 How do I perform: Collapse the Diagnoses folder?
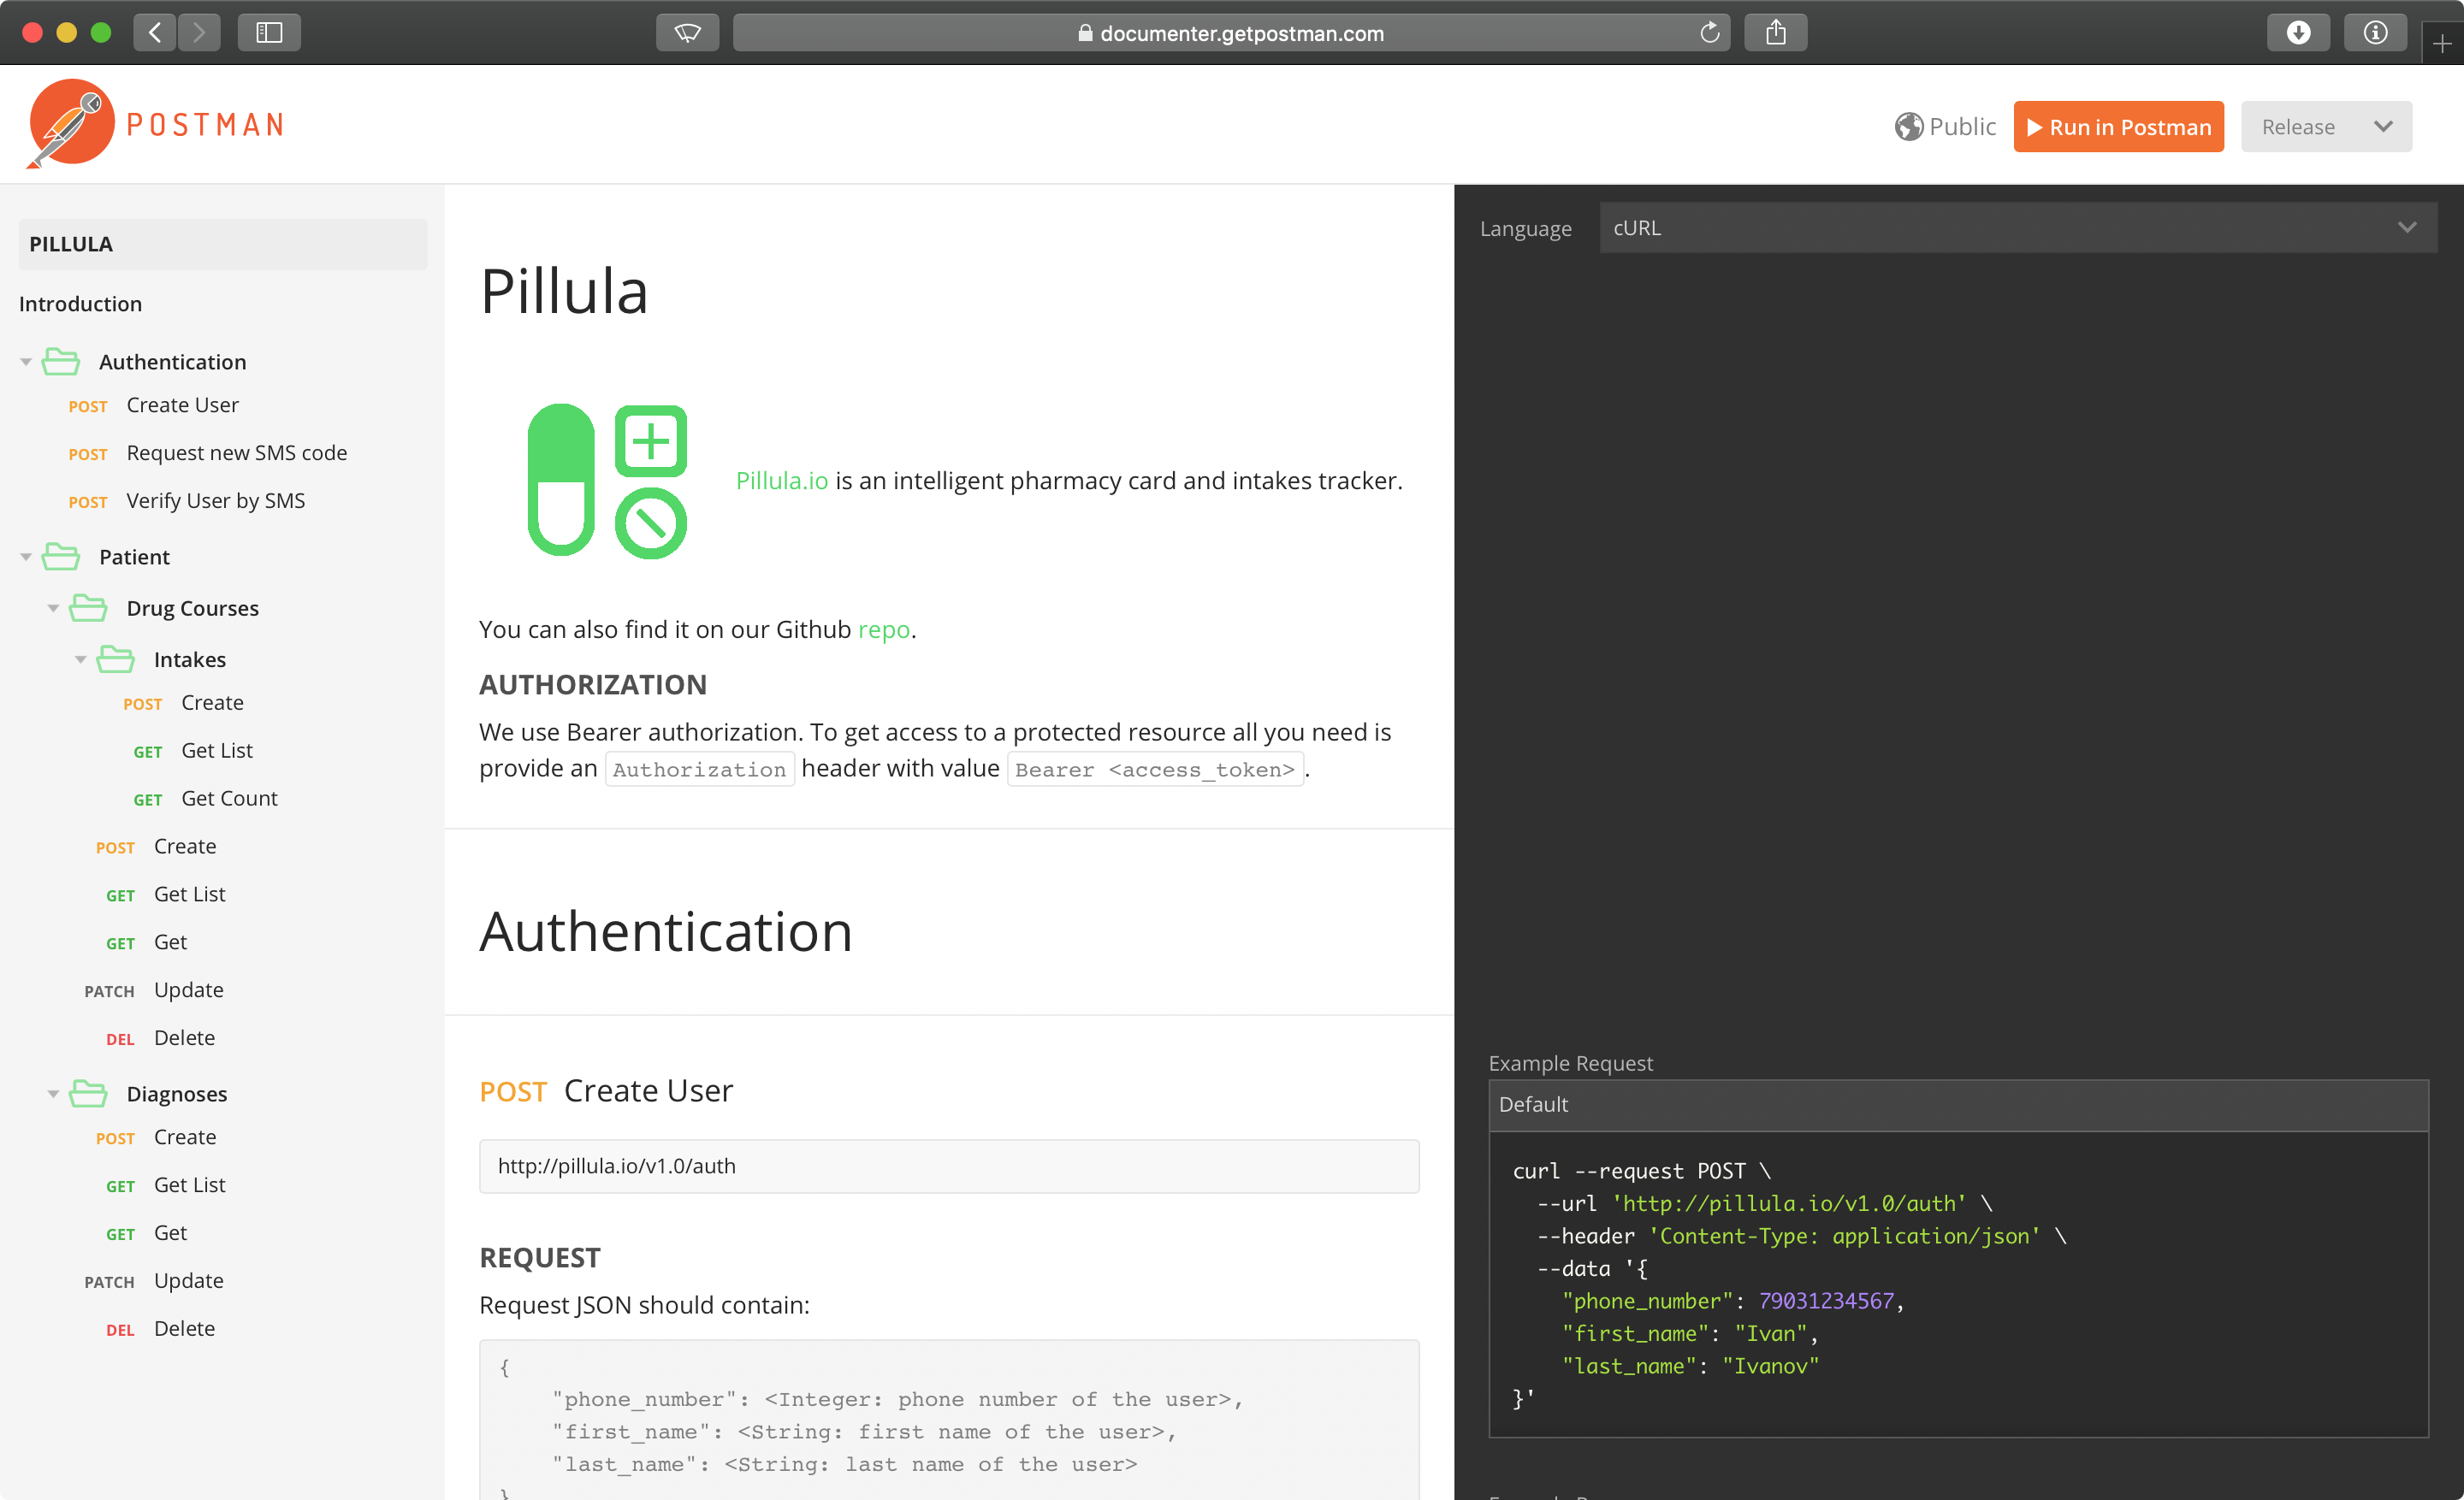tap(54, 1093)
